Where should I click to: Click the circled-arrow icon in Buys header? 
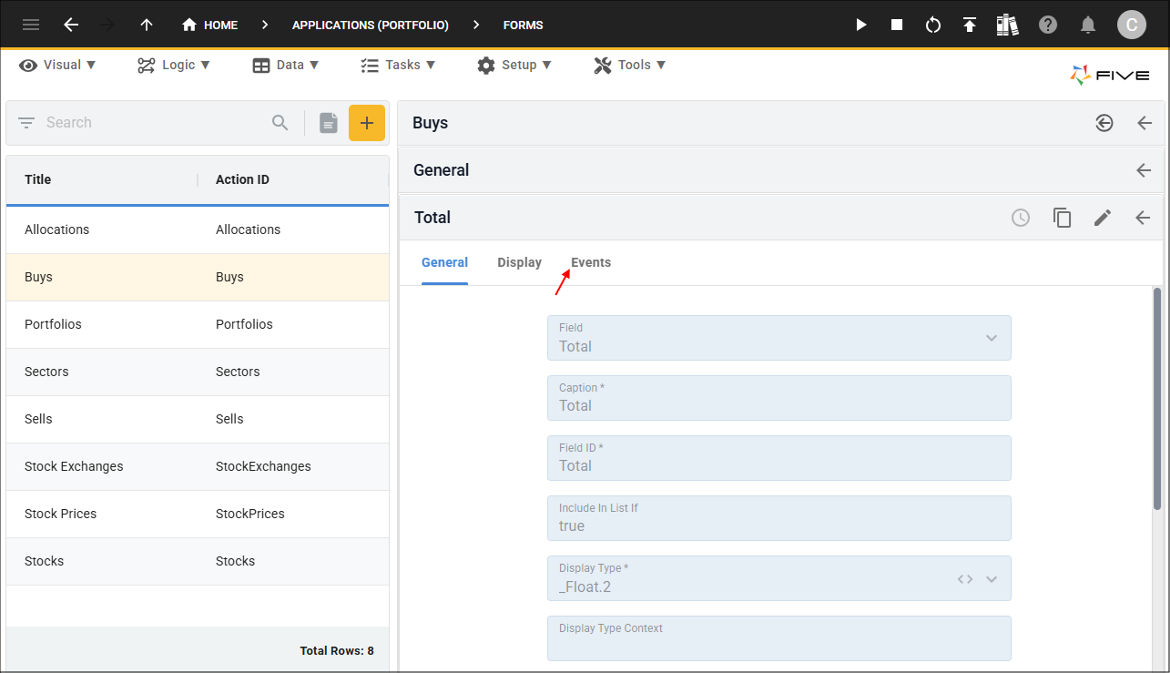(x=1104, y=123)
